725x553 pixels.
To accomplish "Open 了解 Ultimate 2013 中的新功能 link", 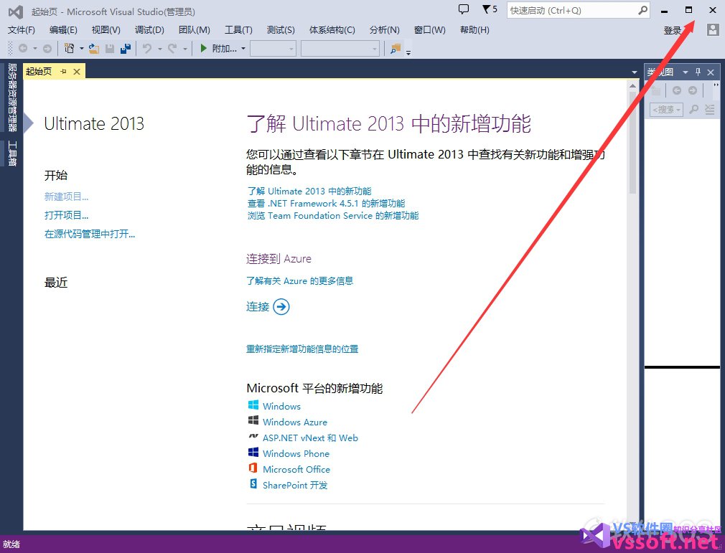I will click(x=309, y=192).
